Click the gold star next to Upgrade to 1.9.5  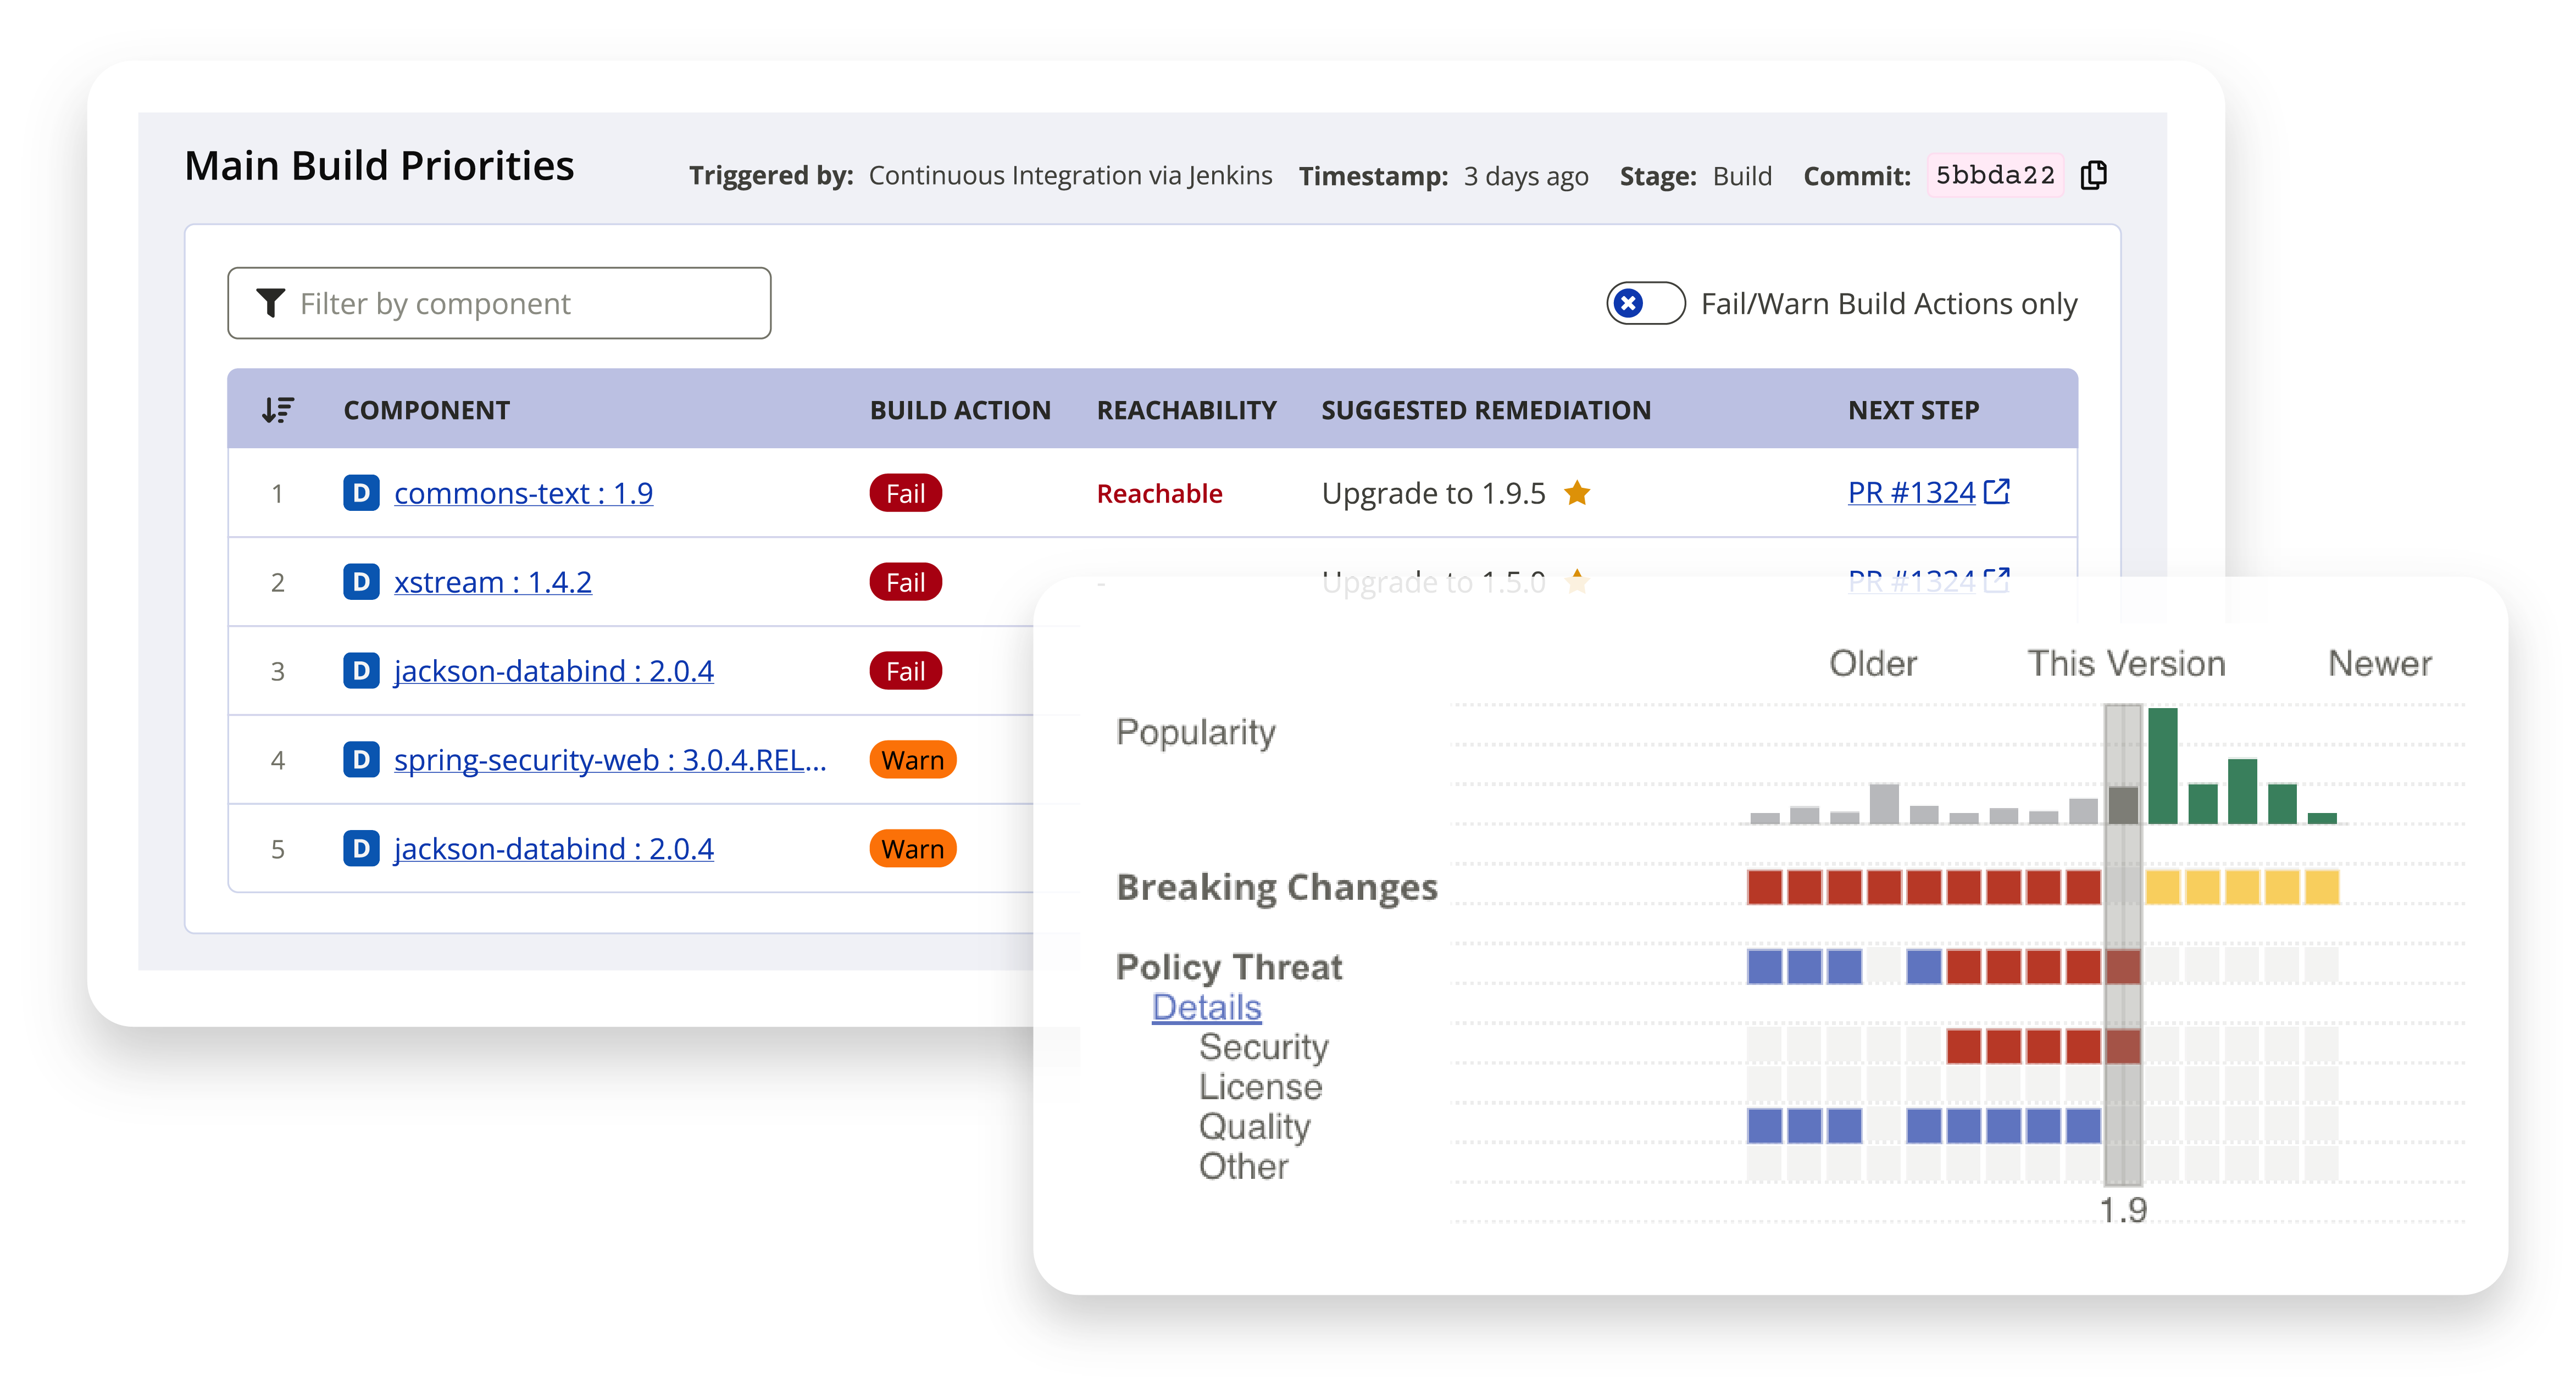(x=1577, y=493)
